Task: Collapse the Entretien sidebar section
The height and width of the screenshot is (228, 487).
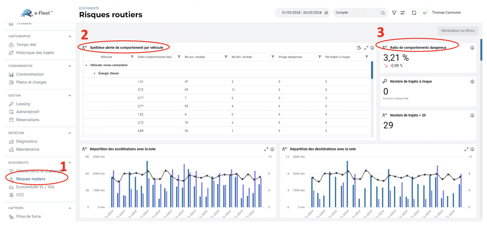Action: pos(70,133)
